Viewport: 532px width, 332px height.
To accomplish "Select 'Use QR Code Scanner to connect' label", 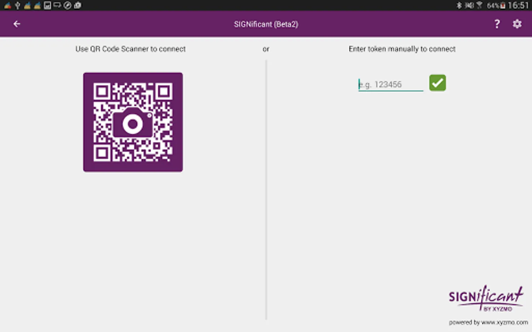I will [130, 49].
